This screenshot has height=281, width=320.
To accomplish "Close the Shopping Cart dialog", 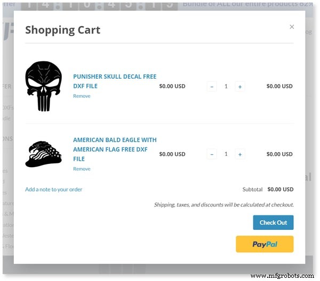I will coord(292,27).
